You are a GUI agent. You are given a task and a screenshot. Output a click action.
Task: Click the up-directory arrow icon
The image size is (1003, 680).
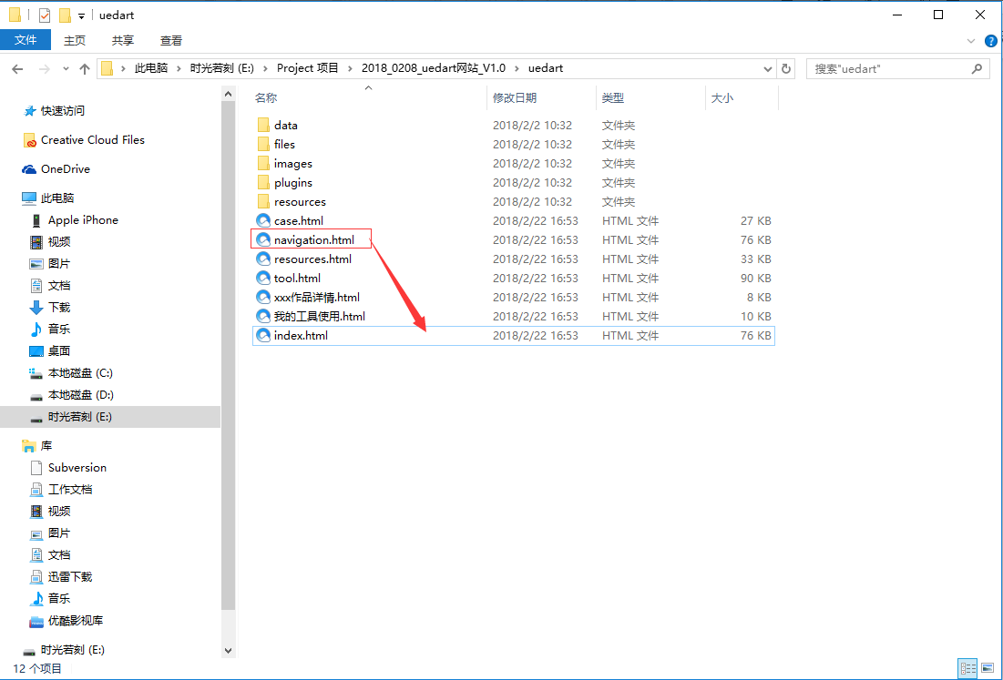[85, 68]
